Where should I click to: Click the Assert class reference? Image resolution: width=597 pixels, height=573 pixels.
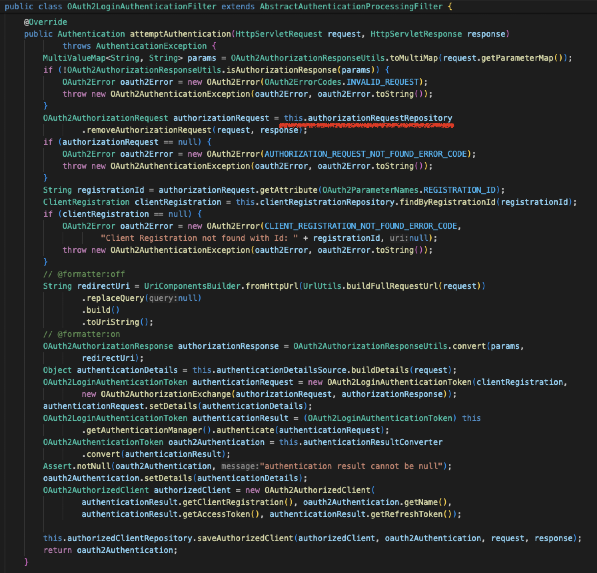click(x=57, y=466)
